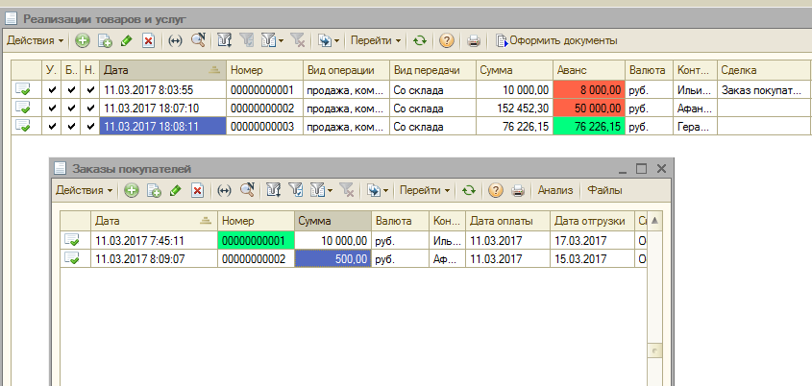Click the red delete-mark icon in the Реализации toolbar
The image size is (812, 386).
[x=148, y=40]
